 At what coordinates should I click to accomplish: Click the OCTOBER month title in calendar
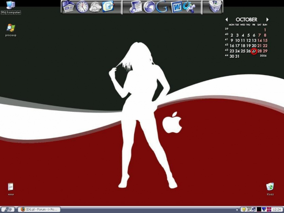coord(246,20)
